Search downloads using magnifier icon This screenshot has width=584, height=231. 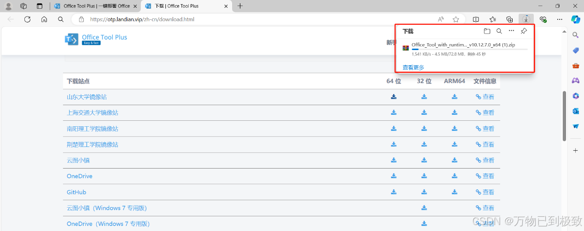499,31
